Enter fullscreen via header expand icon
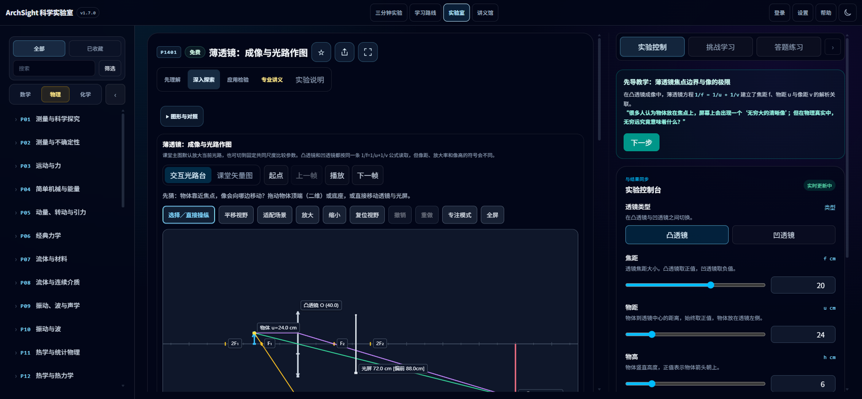 [x=368, y=52]
